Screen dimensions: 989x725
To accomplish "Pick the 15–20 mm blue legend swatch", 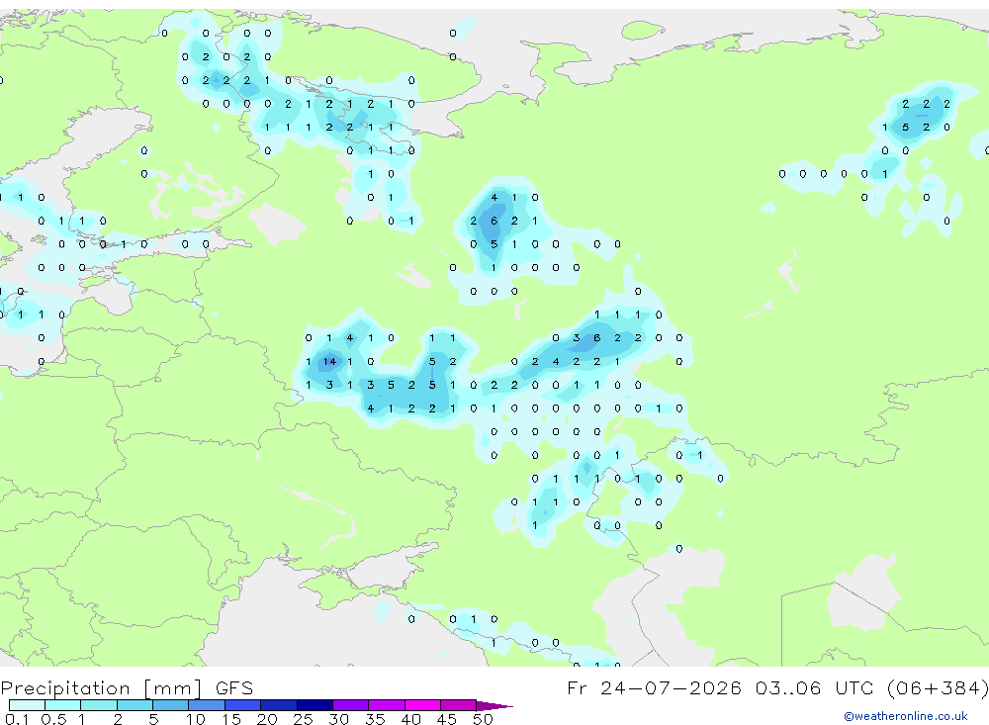I will pyautogui.click(x=242, y=705).
